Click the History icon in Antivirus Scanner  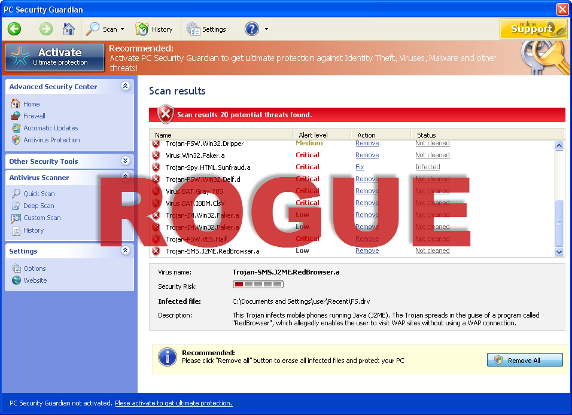tap(16, 230)
